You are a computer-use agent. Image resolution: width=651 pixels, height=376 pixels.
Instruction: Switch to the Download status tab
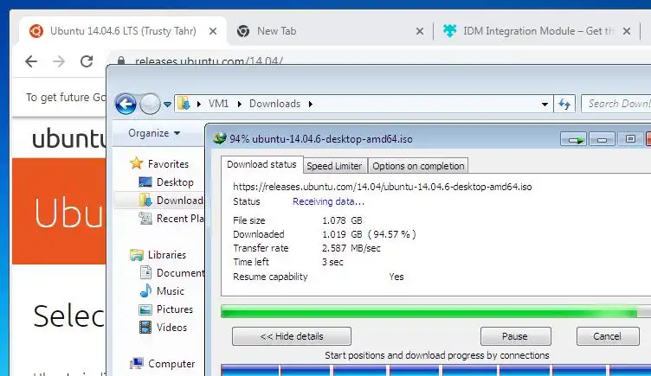(261, 164)
